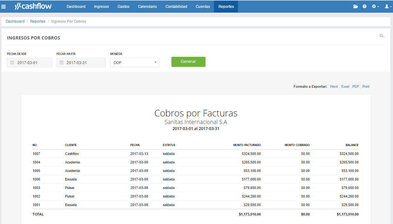Click client Cashflow in row 1007
This screenshot has height=224, width=393.
click(x=72, y=154)
